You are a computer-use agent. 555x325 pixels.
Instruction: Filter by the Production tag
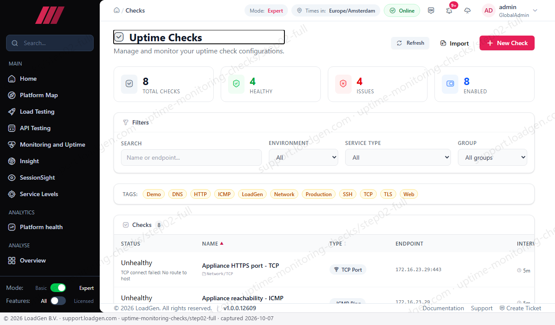319,194
